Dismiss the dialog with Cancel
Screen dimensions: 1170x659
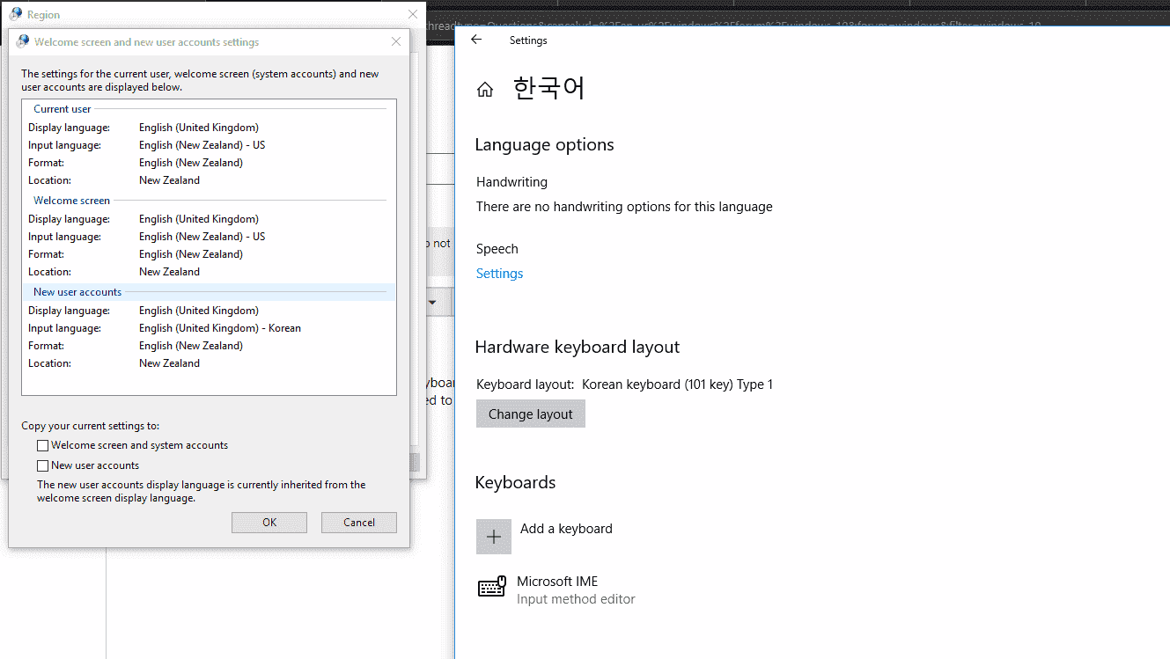[359, 523]
